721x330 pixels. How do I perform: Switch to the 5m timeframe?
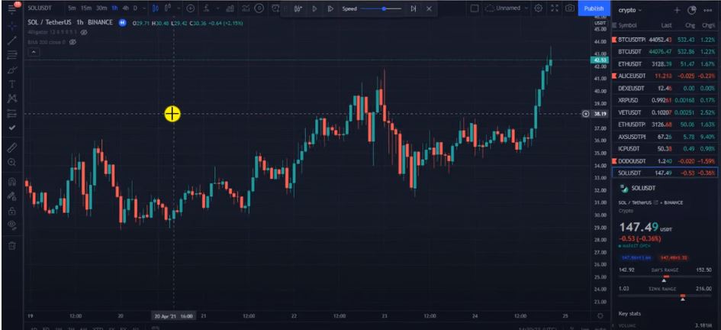(x=72, y=8)
